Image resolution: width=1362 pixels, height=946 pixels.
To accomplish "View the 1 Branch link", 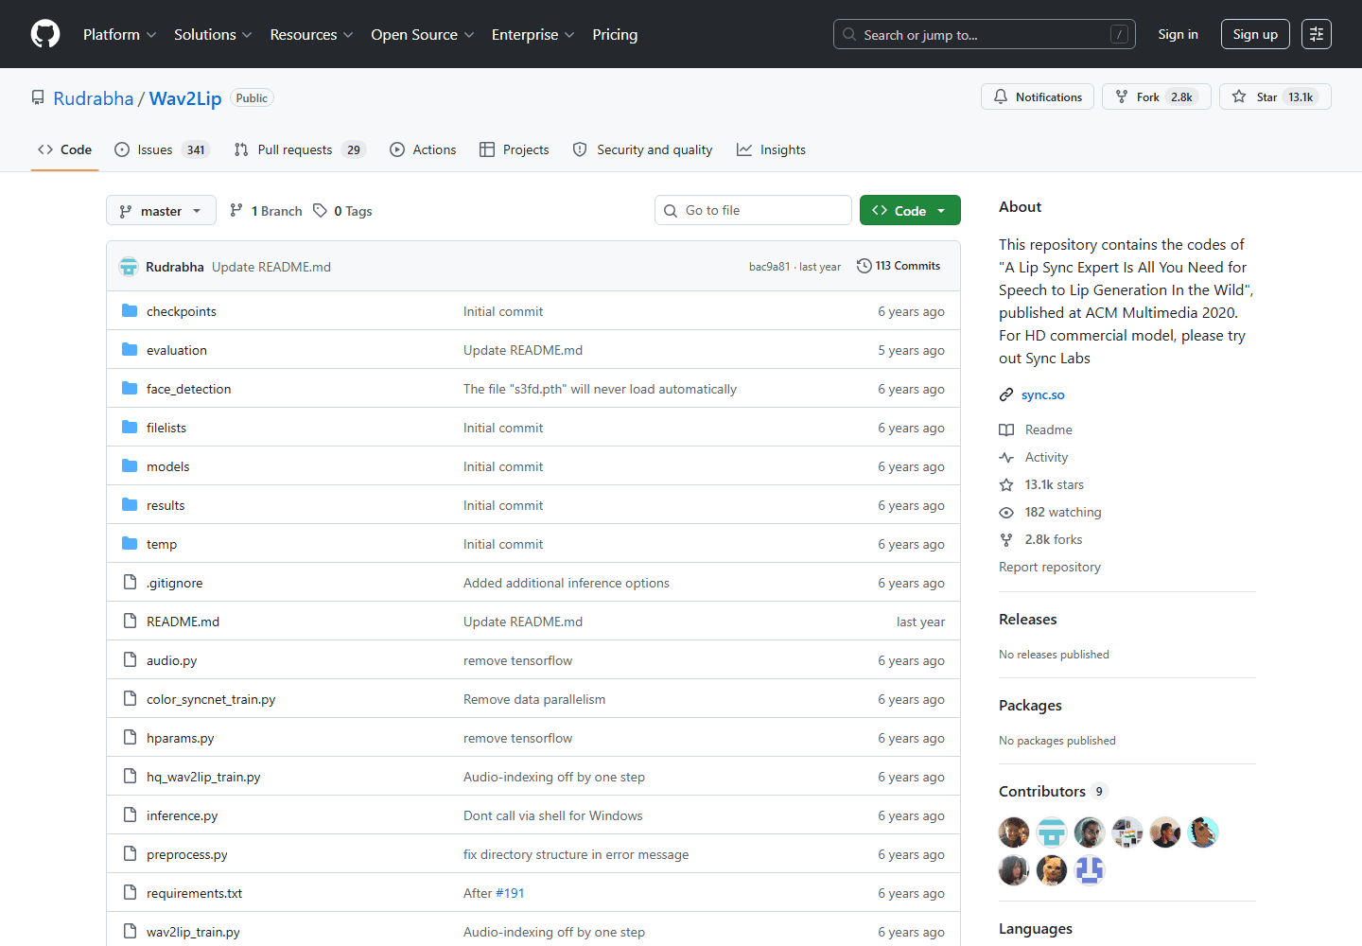I will (266, 211).
